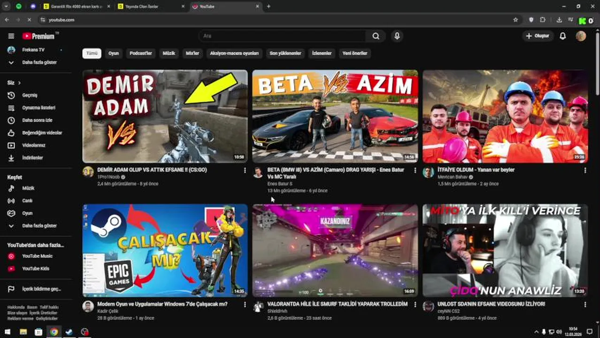The image size is (600, 338).
Task: Open Oynatma listeleri in sidebar
Action: 36,108
